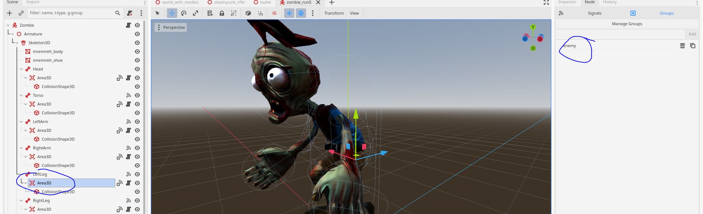The width and height of the screenshot is (703, 214).
Task: Open sun and environment settings three-dot menu
Action: [x=312, y=13]
